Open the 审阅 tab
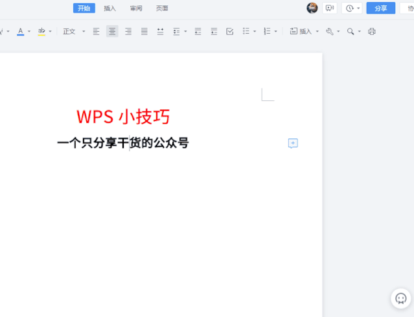The image size is (414, 317). click(136, 8)
